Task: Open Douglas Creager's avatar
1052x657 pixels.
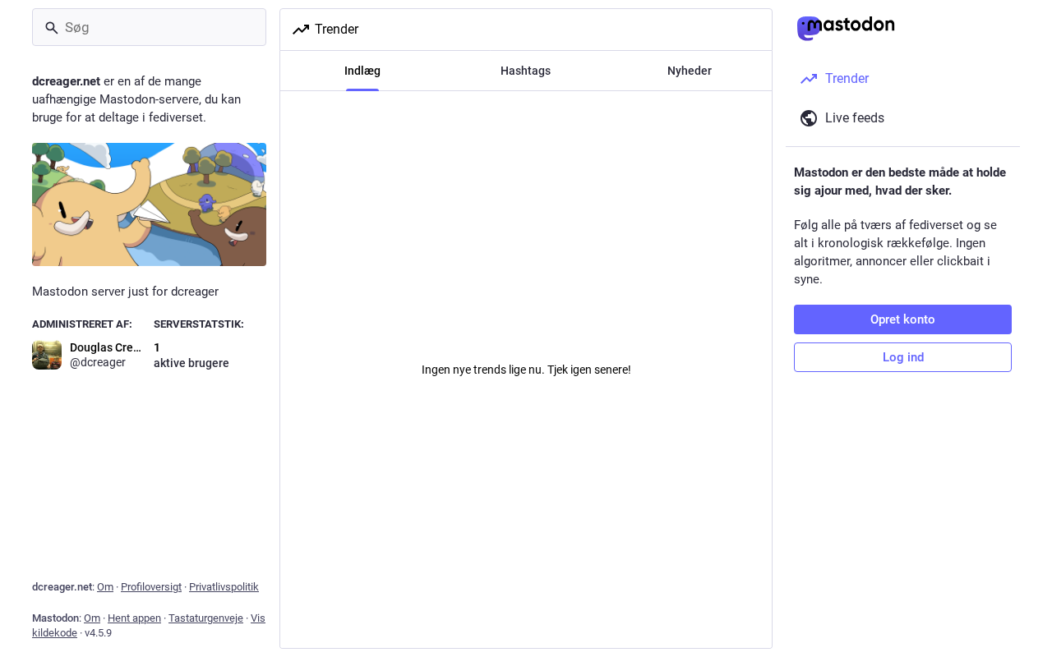Action: click(x=47, y=355)
